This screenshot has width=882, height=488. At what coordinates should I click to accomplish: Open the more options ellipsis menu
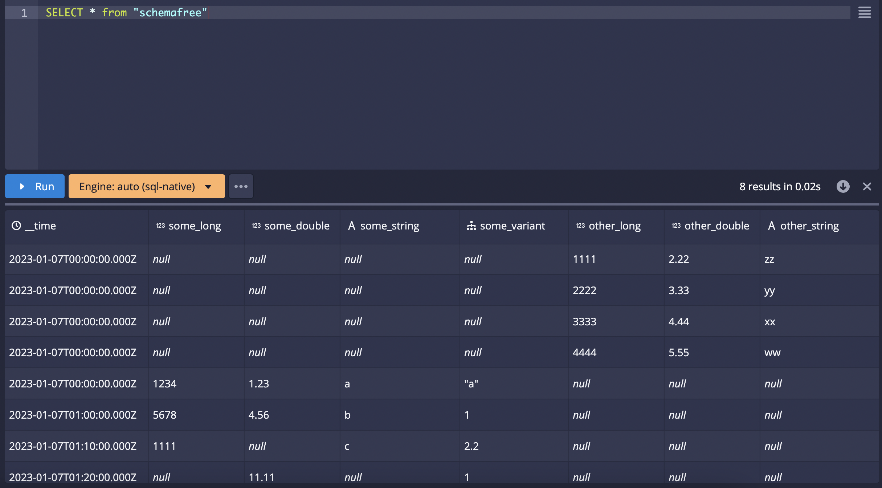[241, 187]
